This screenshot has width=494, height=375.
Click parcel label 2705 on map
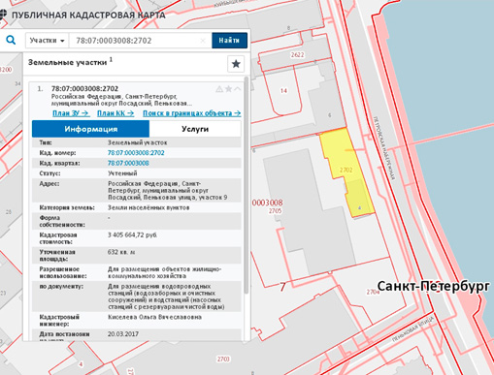pos(275,211)
